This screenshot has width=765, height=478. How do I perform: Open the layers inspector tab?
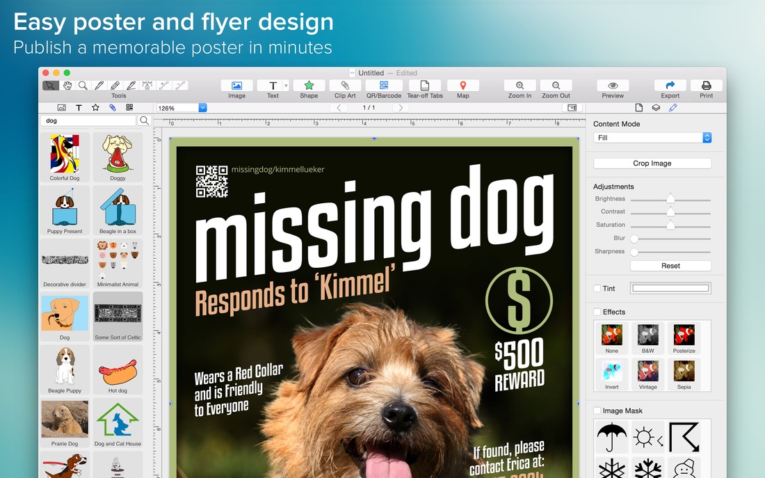(656, 107)
